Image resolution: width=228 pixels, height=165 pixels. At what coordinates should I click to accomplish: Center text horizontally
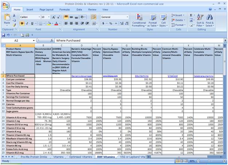tap(71, 23)
